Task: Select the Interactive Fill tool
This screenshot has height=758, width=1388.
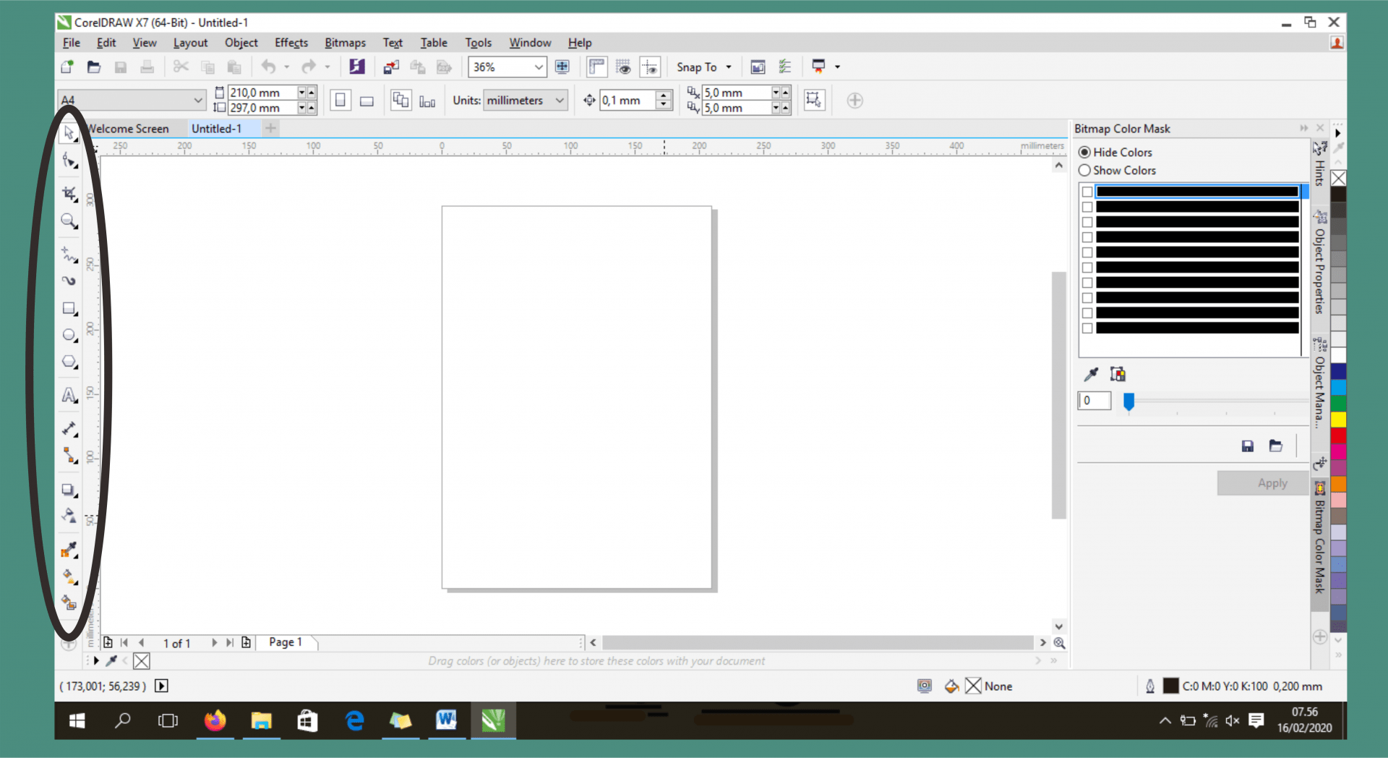Action: pos(69,602)
